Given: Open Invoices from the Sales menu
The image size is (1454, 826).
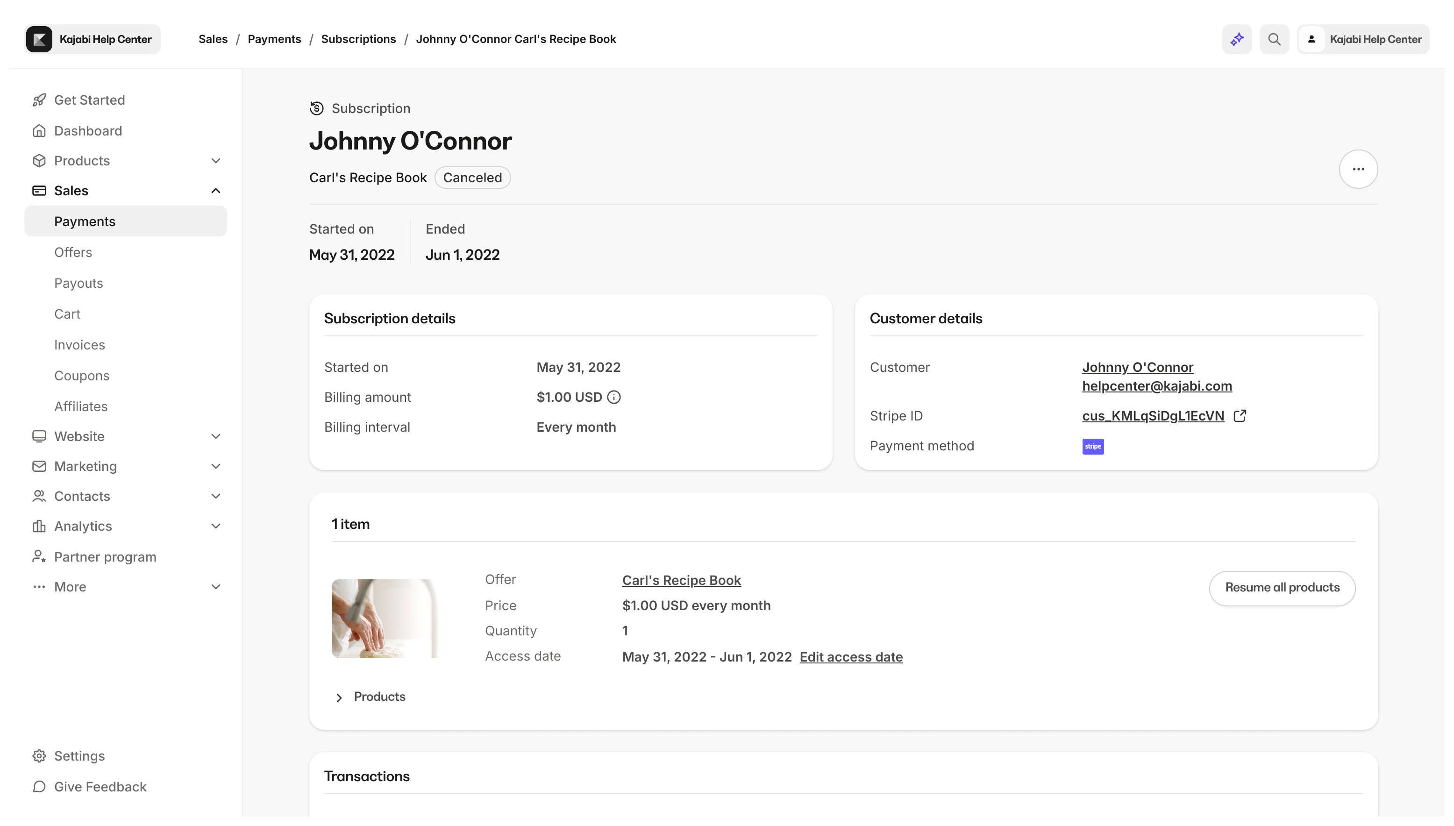Looking at the screenshot, I should pyautogui.click(x=79, y=344).
